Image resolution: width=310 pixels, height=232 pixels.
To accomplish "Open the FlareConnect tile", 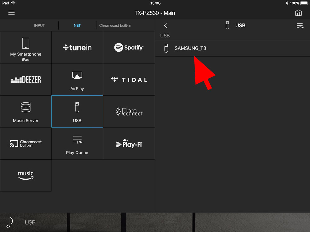I will click(x=129, y=112).
